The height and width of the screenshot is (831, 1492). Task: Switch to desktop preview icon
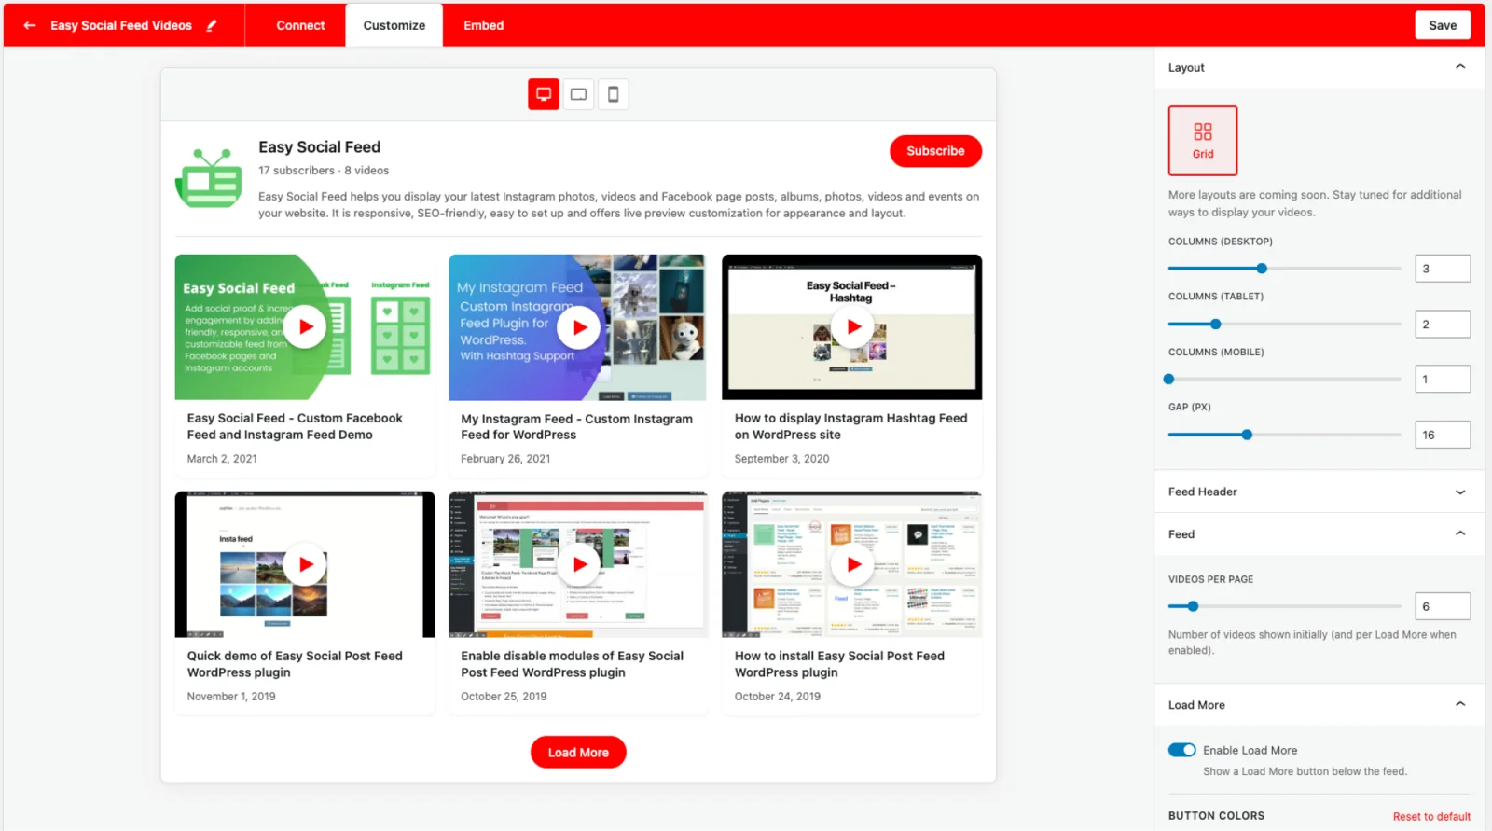544,94
